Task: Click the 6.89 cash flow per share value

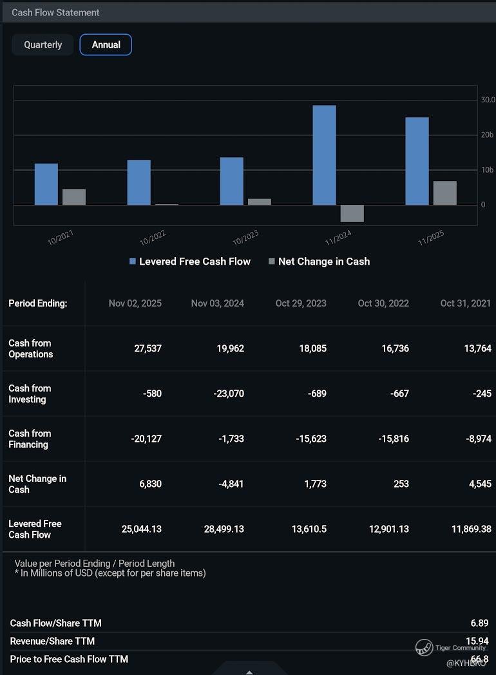Action: click(x=480, y=623)
